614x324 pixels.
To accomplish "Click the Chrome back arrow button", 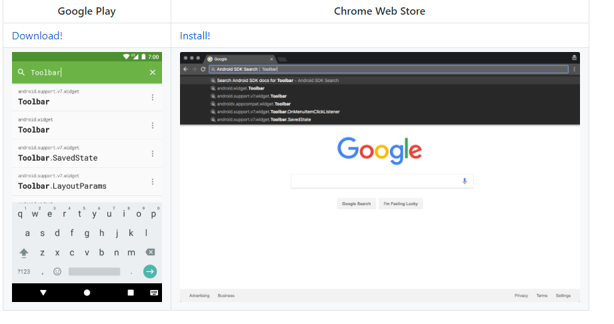I will pos(185,69).
